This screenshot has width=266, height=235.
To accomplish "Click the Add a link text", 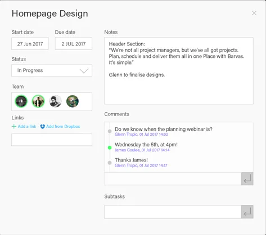I will [27, 127].
